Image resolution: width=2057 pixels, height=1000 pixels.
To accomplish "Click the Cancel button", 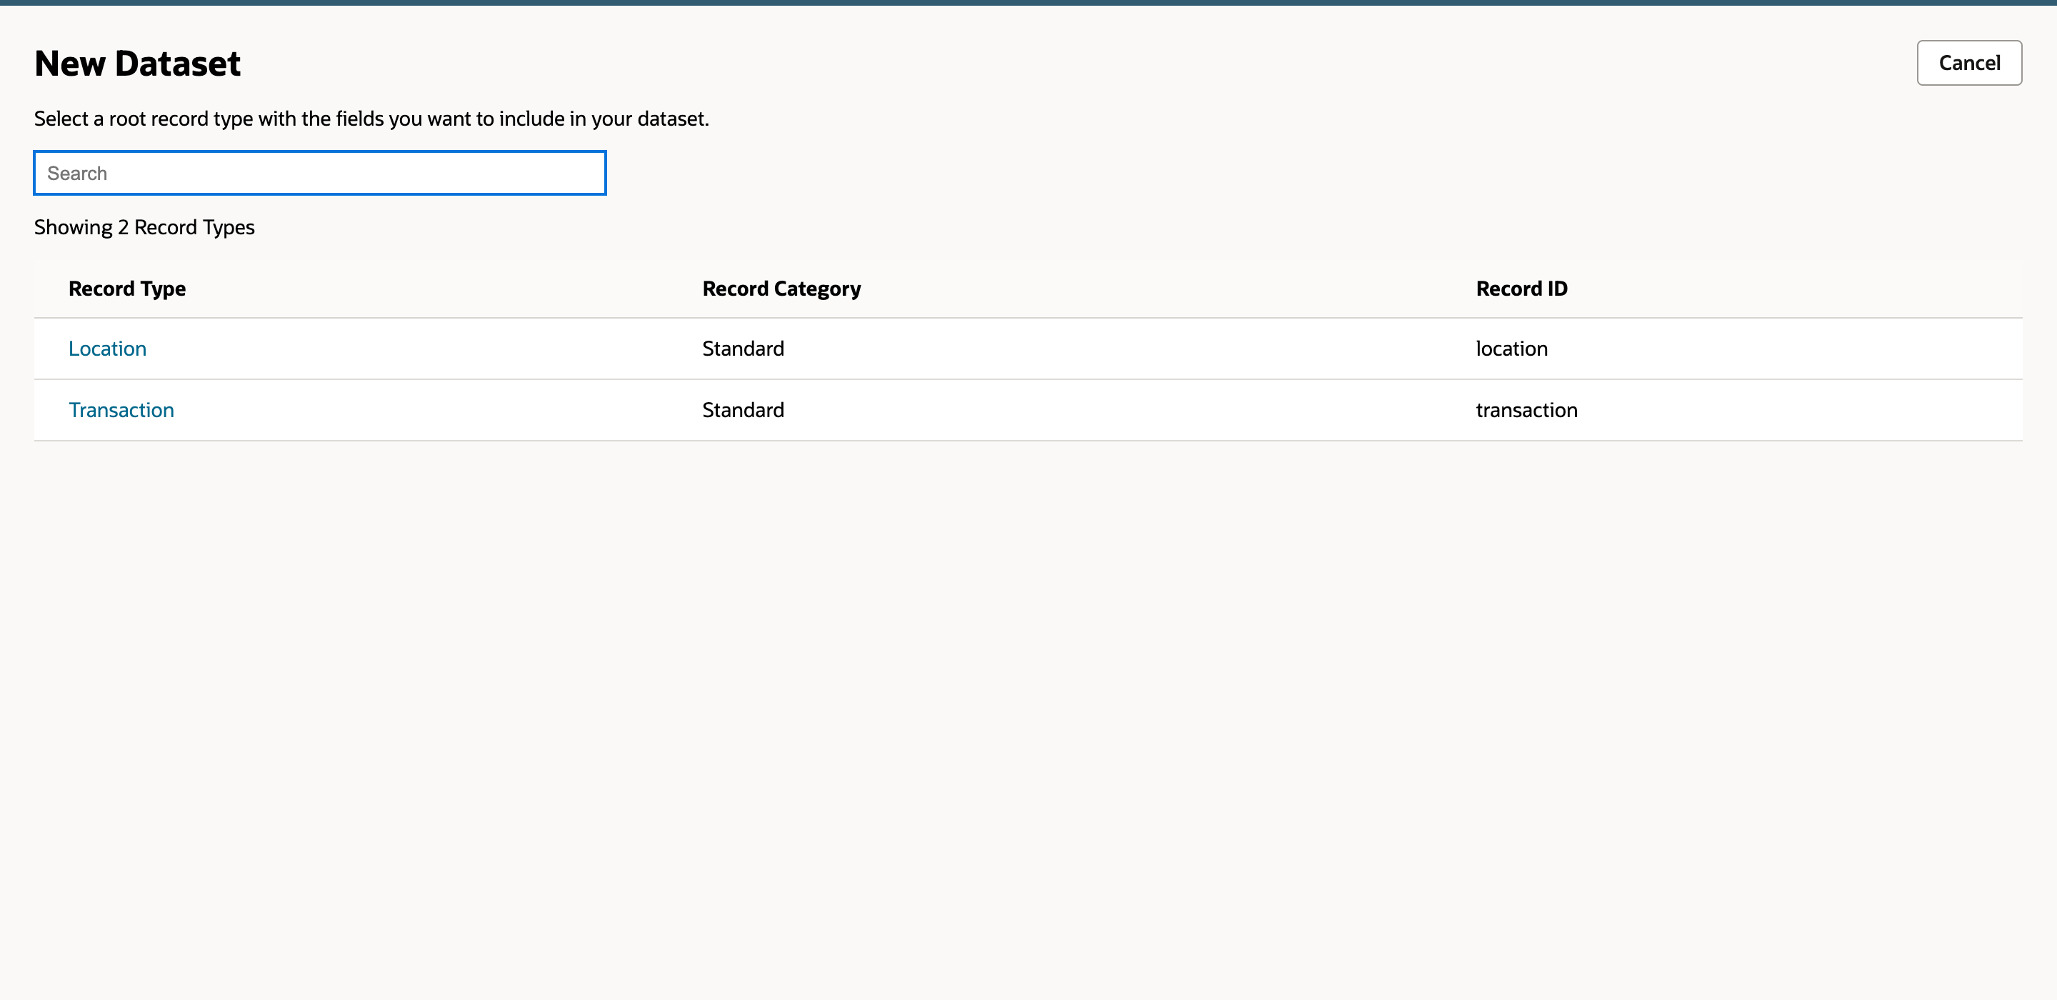I will tap(1968, 62).
